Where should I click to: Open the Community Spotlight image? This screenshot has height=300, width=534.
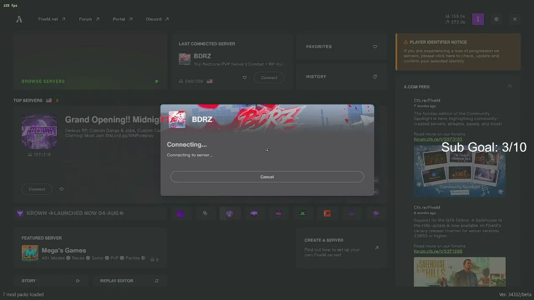click(x=460, y=171)
